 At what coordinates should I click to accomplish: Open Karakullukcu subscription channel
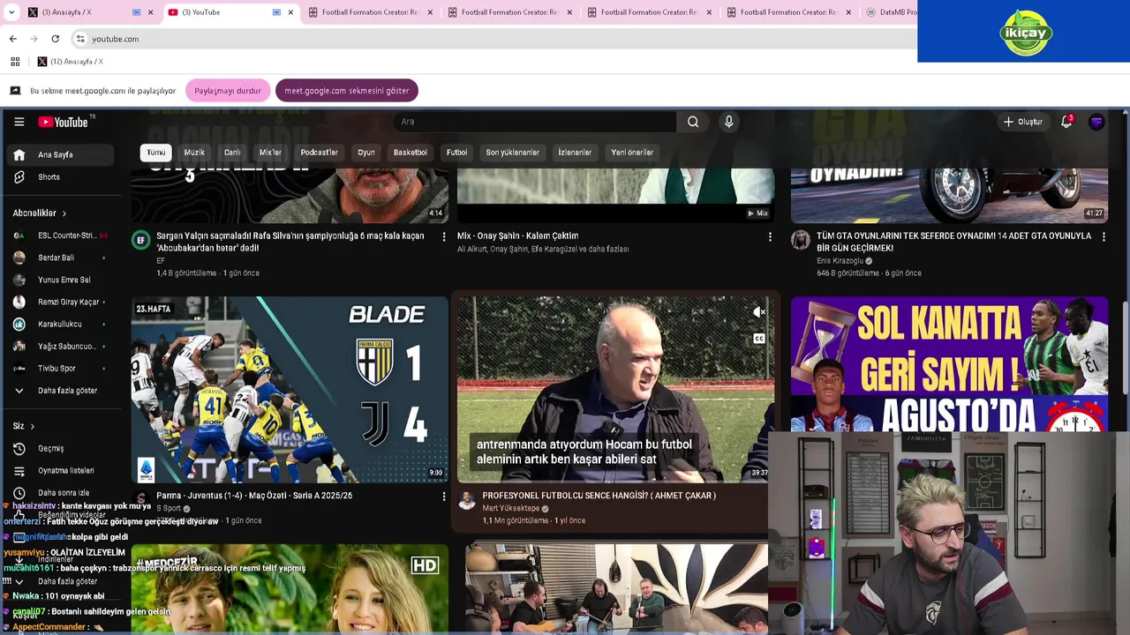pyautogui.click(x=58, y=325)
